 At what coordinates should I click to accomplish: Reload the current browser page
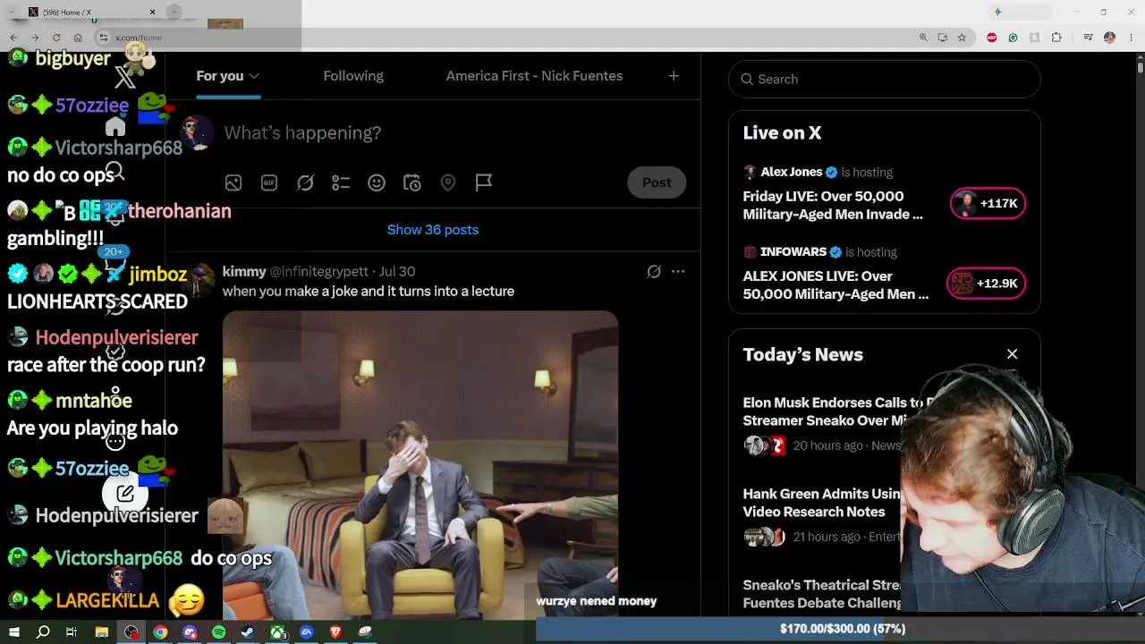pos(56,38)
